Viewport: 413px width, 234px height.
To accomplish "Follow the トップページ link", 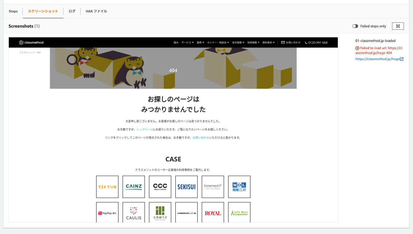I will click(x=145, y=129).
